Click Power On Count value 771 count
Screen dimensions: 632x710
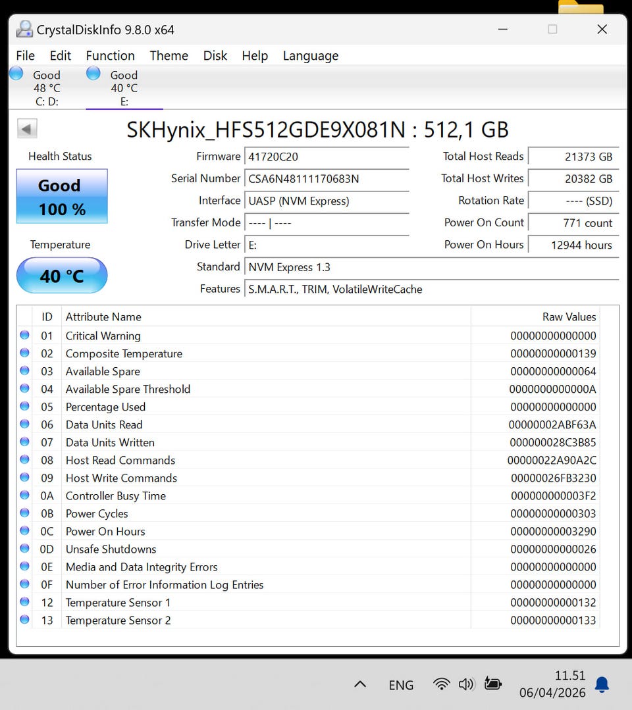coord(573,223)
